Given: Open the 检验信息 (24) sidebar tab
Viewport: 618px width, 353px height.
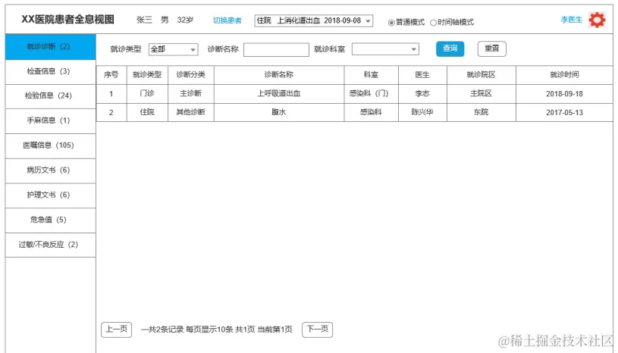Looking at the screenshot, I should coord(51,96).
